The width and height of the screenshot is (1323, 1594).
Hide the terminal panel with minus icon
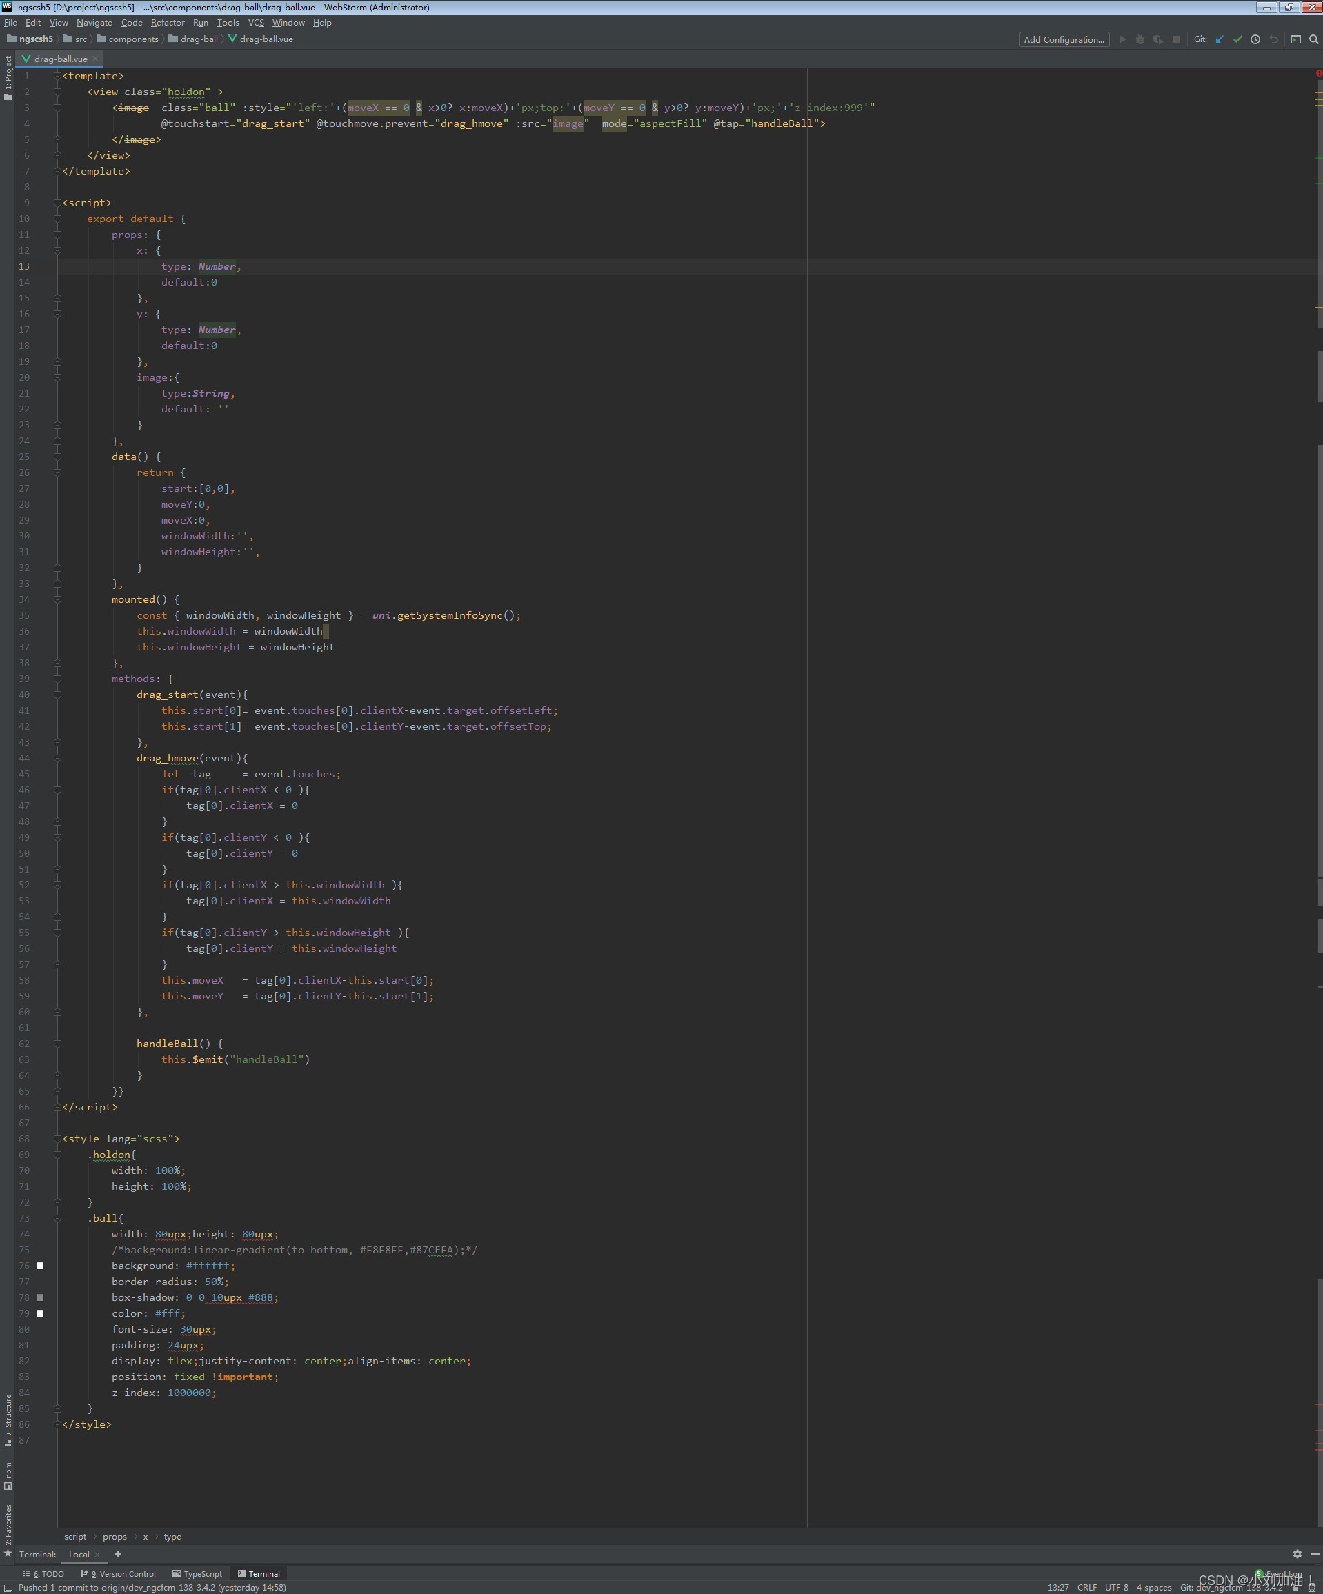pos(1315,1554)
